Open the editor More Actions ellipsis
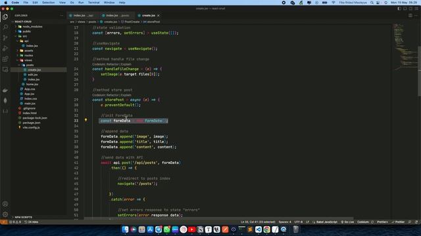This screenshot has width=421, height=236. pyautogui.click(x=416, y=16)
